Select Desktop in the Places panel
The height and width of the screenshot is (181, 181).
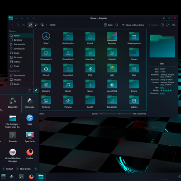21,40
